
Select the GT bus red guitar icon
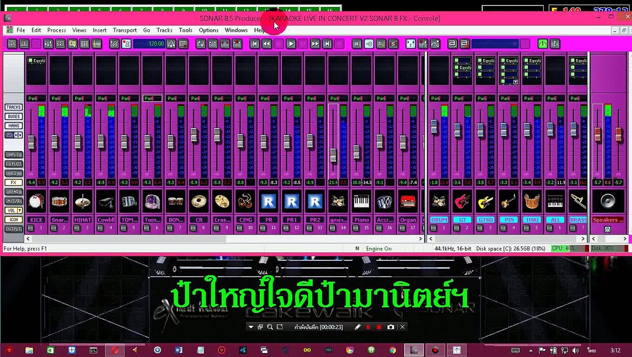point(462,201)
